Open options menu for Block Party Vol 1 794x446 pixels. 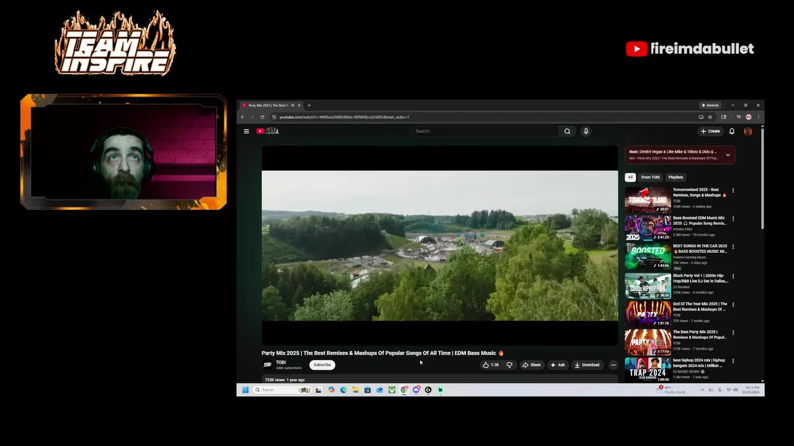point(733,276)
